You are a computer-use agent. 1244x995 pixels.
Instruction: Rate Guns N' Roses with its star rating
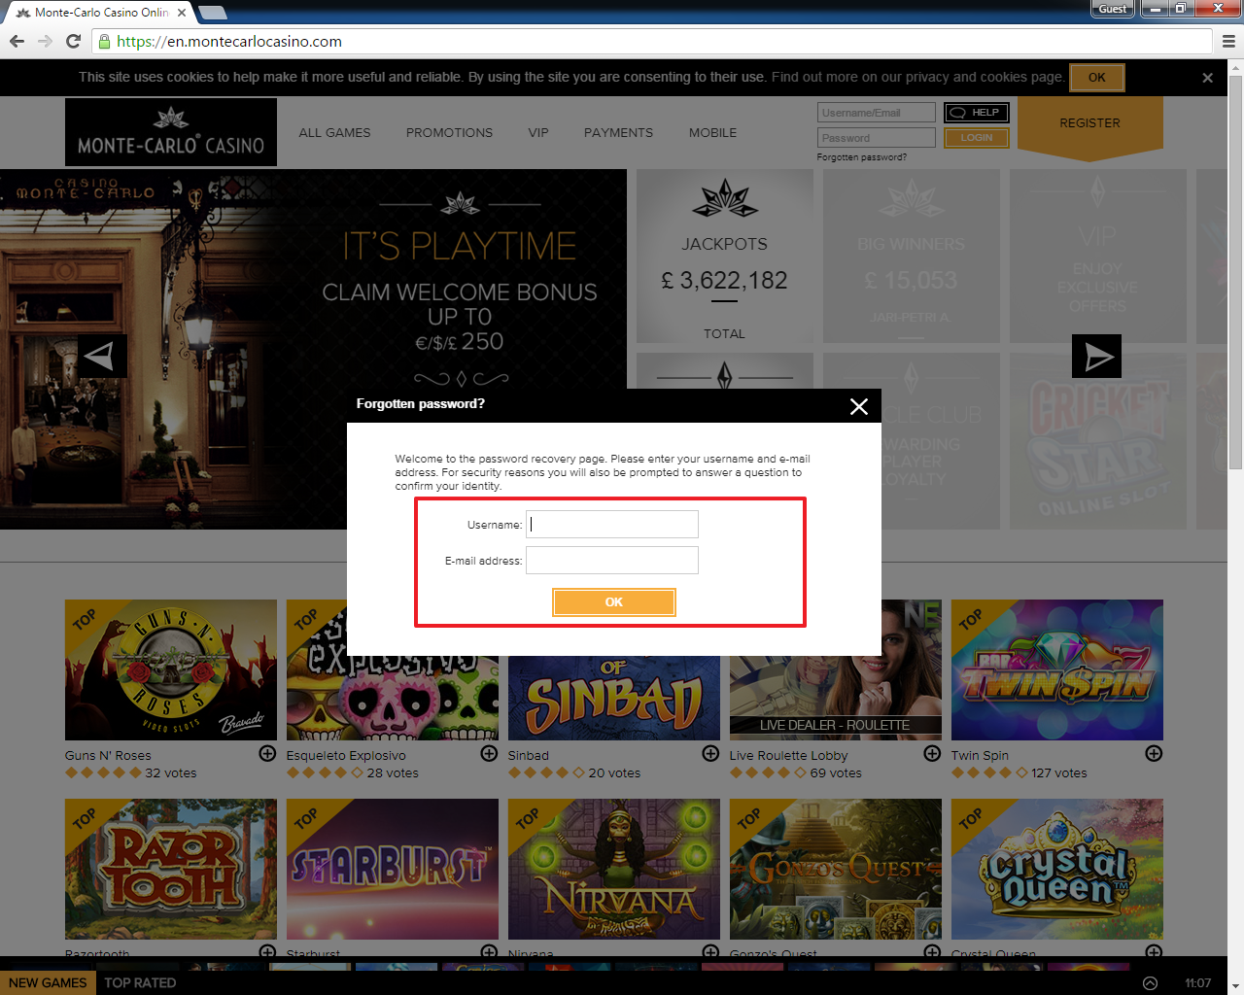tap(103, 773)
